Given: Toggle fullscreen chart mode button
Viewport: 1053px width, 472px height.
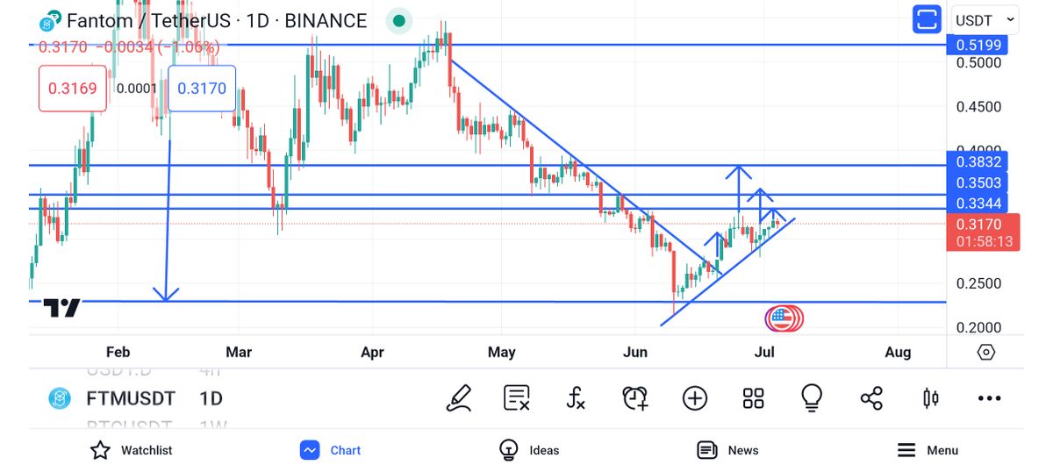Looking at the screenshot, I should coord(927,19).
